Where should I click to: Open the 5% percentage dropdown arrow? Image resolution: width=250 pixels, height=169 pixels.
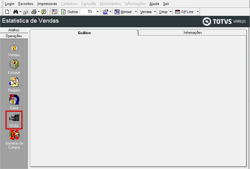[97, 12]
